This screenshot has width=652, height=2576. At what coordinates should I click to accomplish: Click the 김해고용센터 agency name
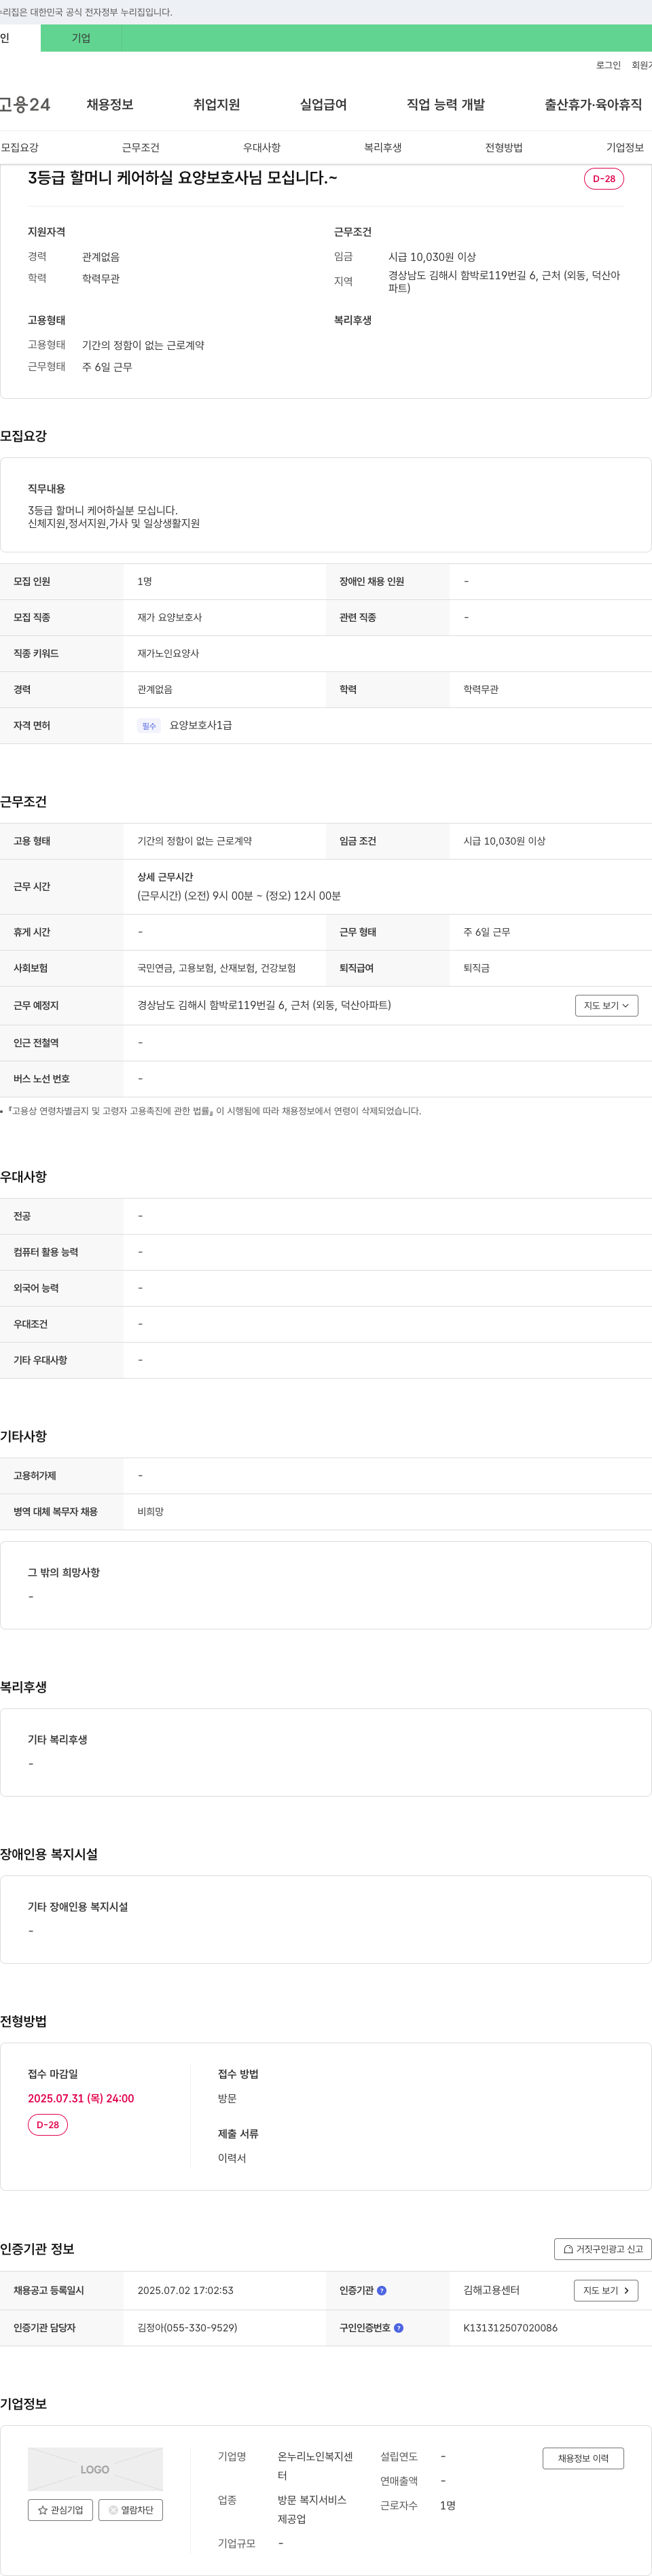491,2290
